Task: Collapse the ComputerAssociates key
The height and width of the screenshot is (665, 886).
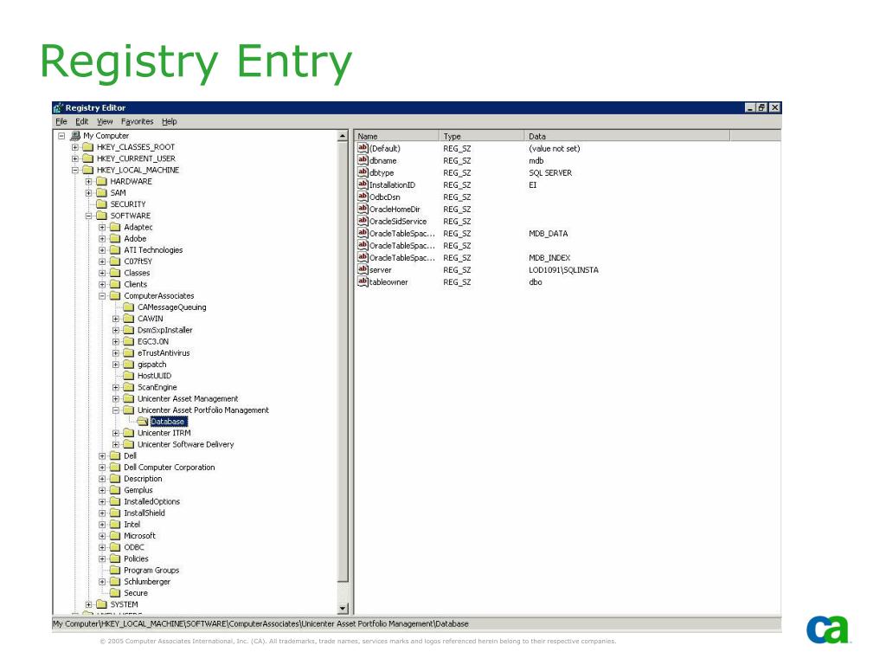Action: (102, 296)
